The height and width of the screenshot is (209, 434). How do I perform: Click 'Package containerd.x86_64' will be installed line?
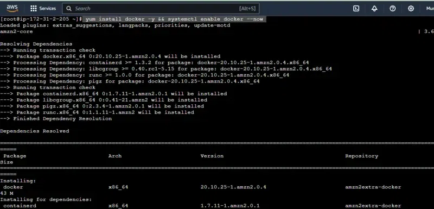113,94
